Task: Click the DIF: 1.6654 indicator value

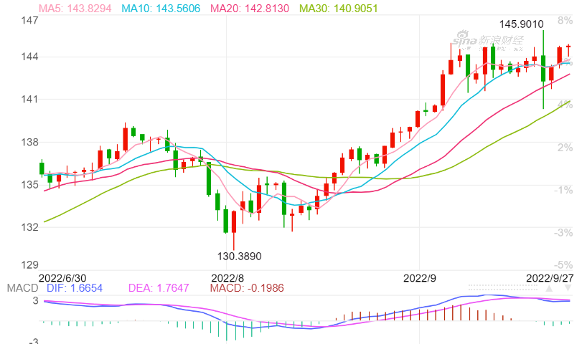Action: point(75,288)
